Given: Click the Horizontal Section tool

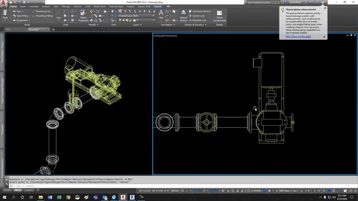Looking at the screenshot, I should point(200,11).
